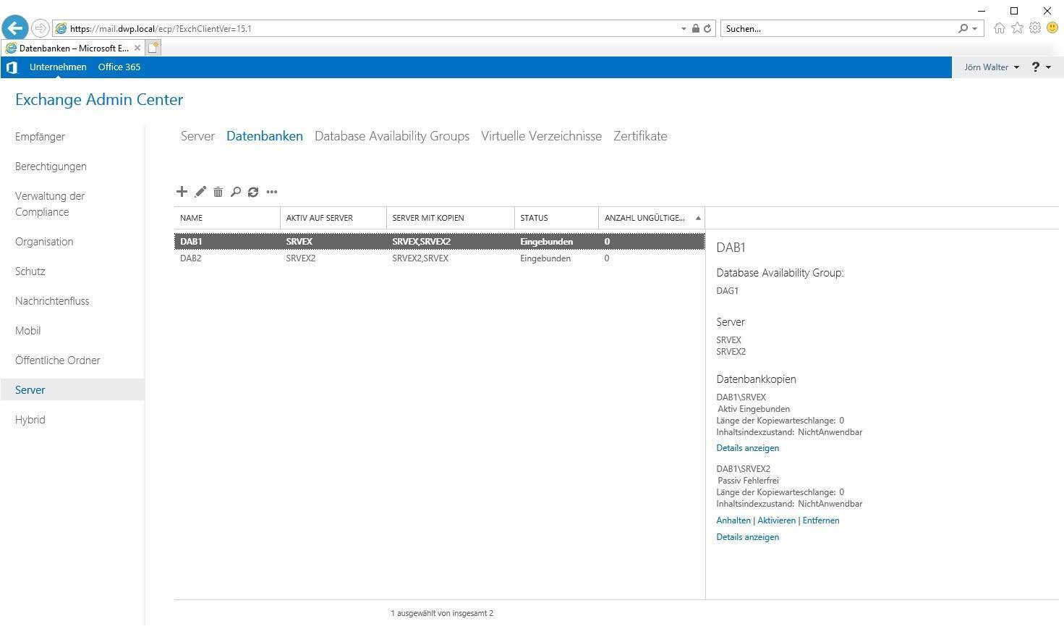Open the Jörn Walter user dropdown
1064x637 pixels.
991,67
